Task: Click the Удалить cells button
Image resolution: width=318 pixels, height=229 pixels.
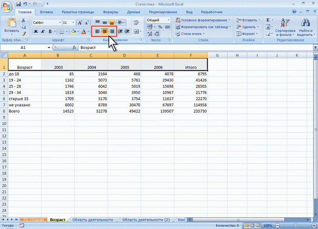Action: (x=247, y=27)
